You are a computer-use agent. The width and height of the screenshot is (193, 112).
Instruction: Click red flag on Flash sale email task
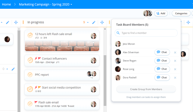pyautogui.click(x=36, y=102)
